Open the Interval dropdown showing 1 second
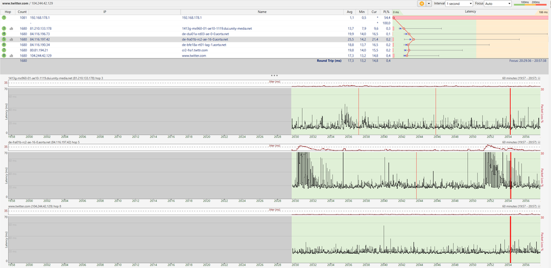The image size is (551, 268). [x=459, y=3]
